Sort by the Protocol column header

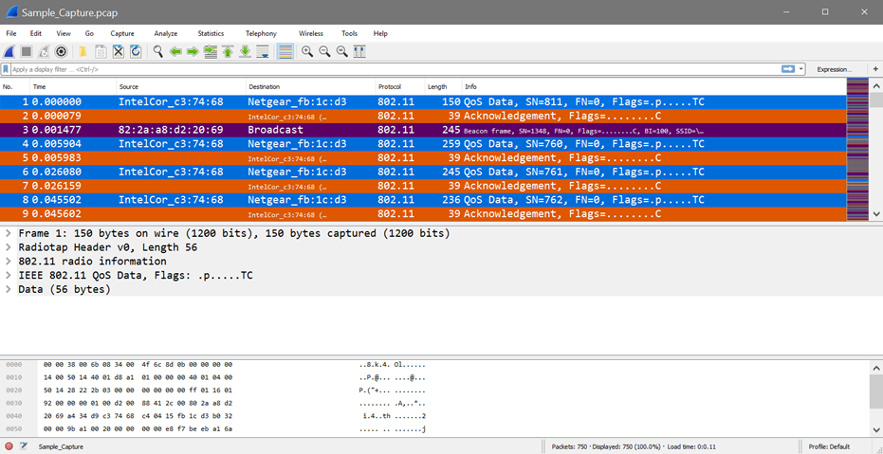pos(400,86)
